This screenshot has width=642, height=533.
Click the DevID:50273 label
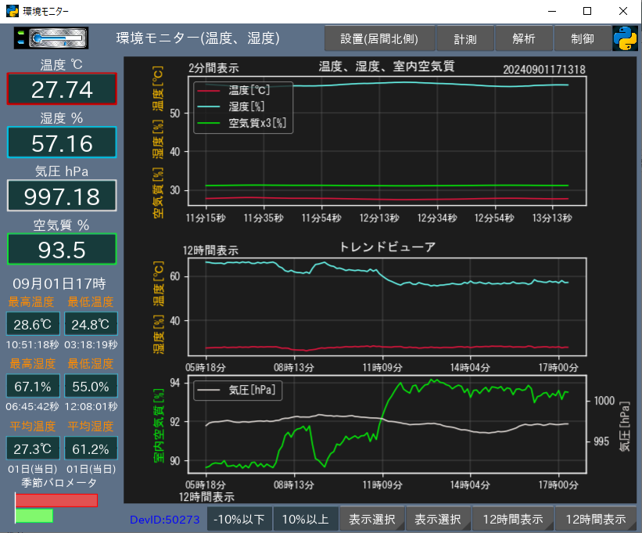164,519
